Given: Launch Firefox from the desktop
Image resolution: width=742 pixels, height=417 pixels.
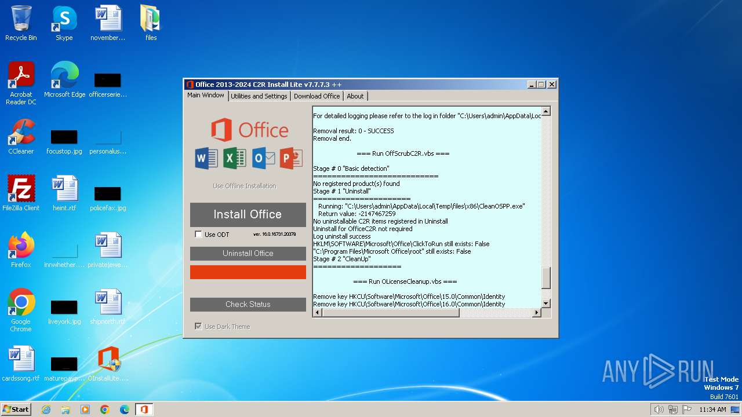Looking at the screenshot, I should (x=21, y=250).
